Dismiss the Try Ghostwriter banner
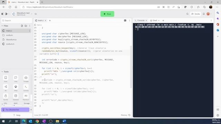Viewport: 221px width, 124px height. pos(31,110)
